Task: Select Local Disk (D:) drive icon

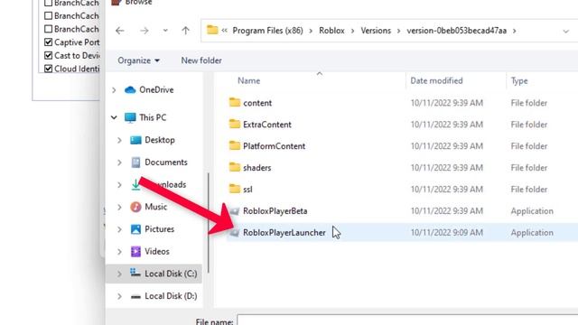Action: (x=135, y=296)
